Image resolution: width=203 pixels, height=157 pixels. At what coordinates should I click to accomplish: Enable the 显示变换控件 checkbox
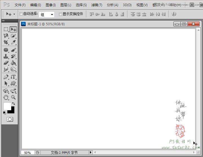coord(60,14)
